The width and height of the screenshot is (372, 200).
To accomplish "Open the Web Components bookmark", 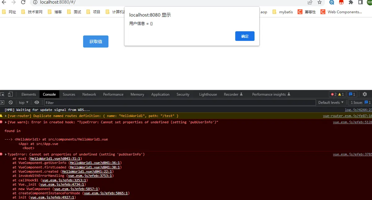I will click(341, 12).
